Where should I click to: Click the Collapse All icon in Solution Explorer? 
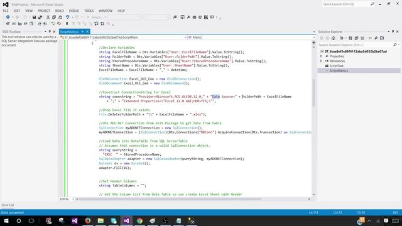(356, 38)
